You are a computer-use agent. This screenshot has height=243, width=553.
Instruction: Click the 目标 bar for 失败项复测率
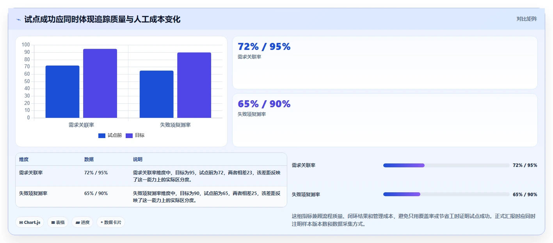[x=194, y=85]
